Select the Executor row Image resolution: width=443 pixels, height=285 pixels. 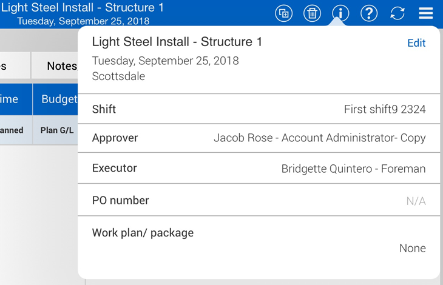point(259,169)
